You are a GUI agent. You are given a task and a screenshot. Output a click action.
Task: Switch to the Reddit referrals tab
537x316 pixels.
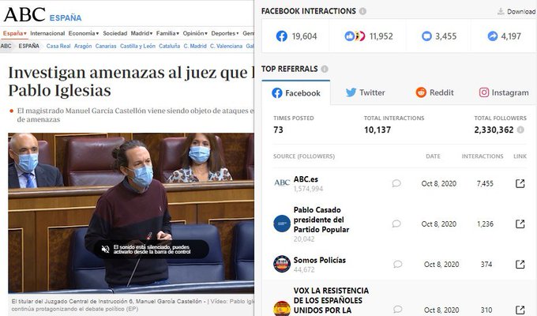click(434, 92)
